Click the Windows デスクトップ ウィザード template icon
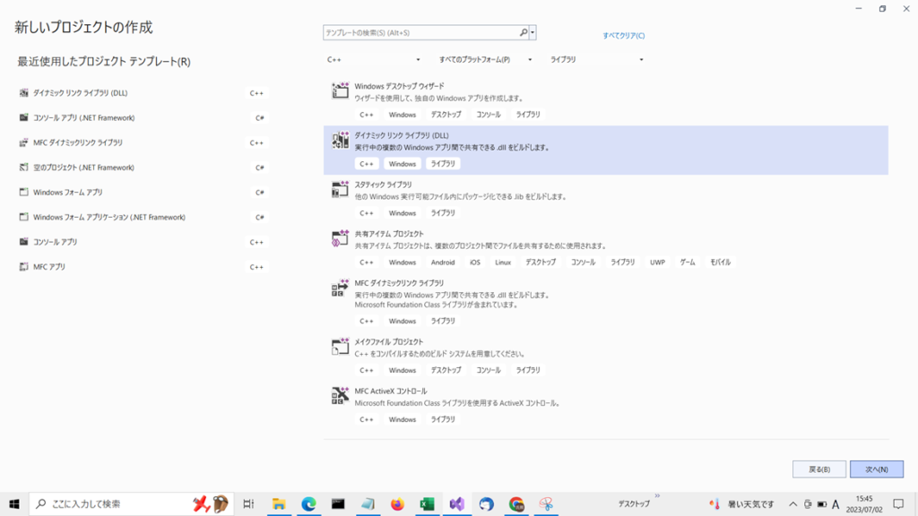The height and width of the screenshot is (516, 918). pos(340,90)
